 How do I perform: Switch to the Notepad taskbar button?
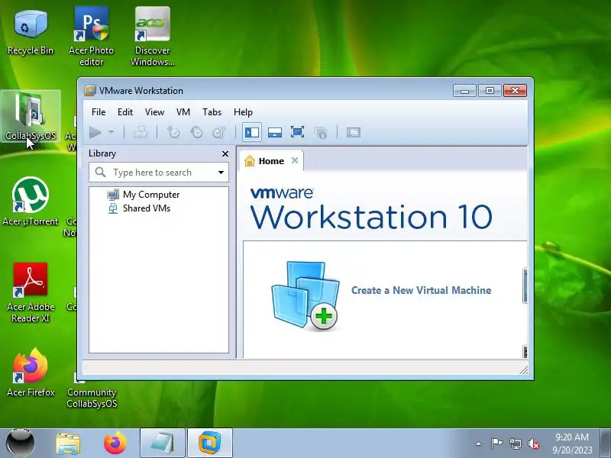click(x=163, y=443)
